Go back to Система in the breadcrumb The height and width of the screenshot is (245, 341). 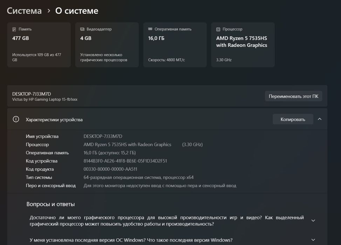[x=24, y=11]
